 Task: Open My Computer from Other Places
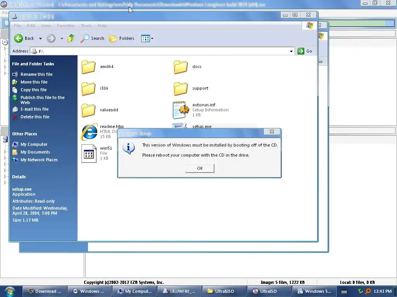[34, 145]
